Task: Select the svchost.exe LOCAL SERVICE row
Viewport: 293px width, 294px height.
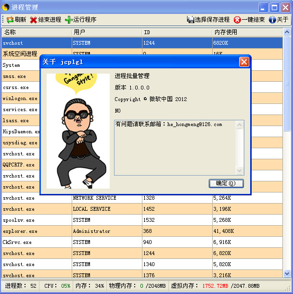Action: (x=142, y=209)
